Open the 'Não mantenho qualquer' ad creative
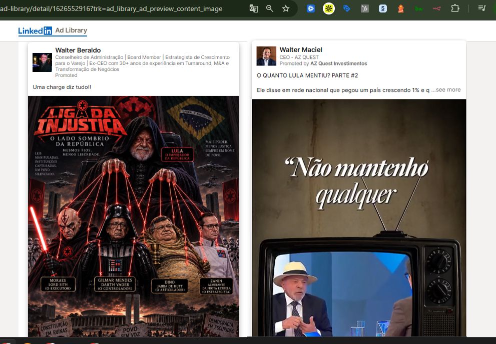The height and width of the screenshot is (344, 496). tap(359, 218)
